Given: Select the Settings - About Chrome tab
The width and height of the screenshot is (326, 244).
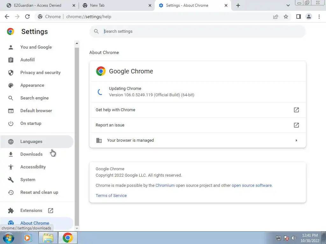Looking at the screenshot, I should coord(187,5).
